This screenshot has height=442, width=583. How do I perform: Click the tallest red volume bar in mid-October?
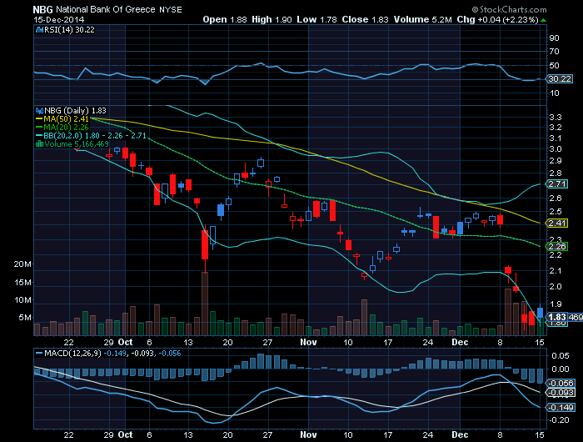(x=205, y=304)
